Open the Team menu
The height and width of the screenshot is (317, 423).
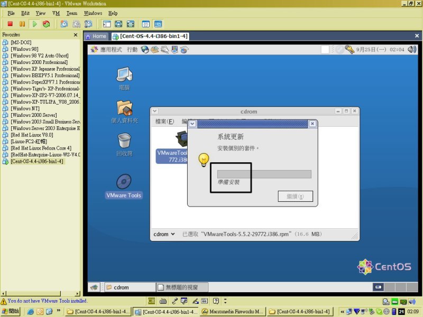tap(72, 13)
